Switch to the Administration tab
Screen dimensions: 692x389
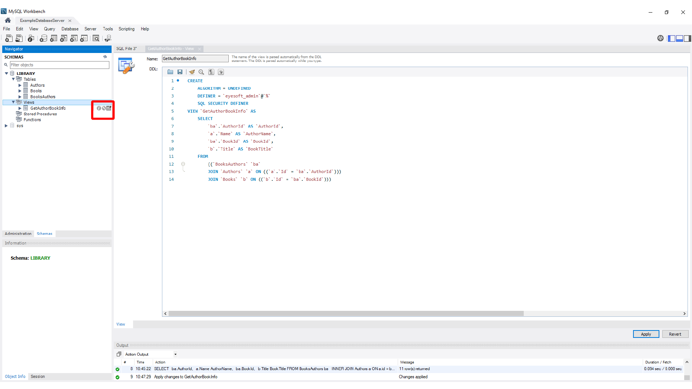pyautogui.click(x=18, y=233)
